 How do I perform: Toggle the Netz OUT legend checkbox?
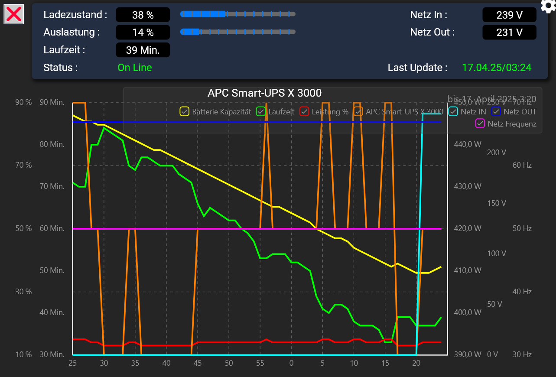point(496,111)
